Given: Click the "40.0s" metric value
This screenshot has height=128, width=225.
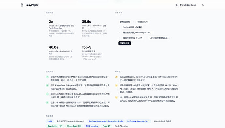Looking at the screenshot, I should coord(53,47).
